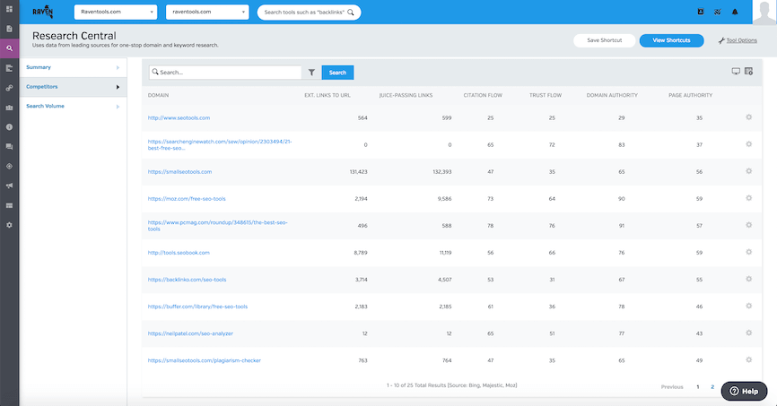Open the reports document icon in sidebar
This screenshot has width=777, height=406.
click(9, 29)
